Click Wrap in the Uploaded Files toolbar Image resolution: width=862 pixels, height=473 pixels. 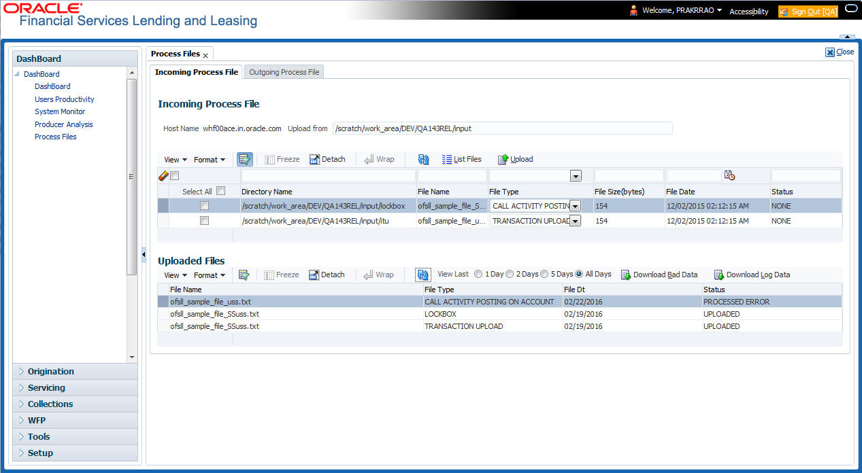[378, 275]
